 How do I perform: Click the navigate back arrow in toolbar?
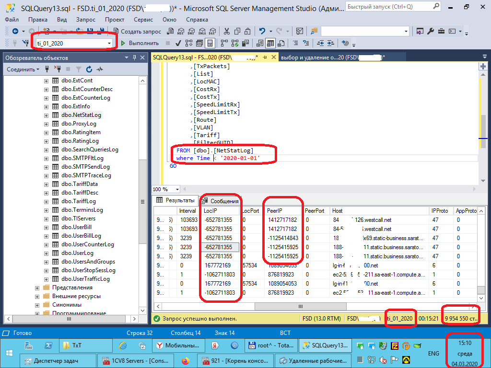(15, 31)
